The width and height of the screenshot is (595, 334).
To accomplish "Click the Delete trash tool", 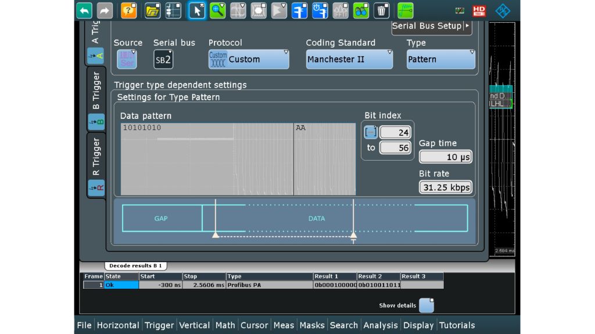I will (x=382, y=10).
